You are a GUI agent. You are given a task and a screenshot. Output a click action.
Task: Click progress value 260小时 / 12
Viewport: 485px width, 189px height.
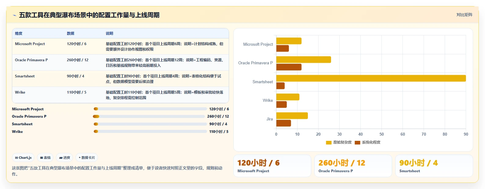point(218,116)
